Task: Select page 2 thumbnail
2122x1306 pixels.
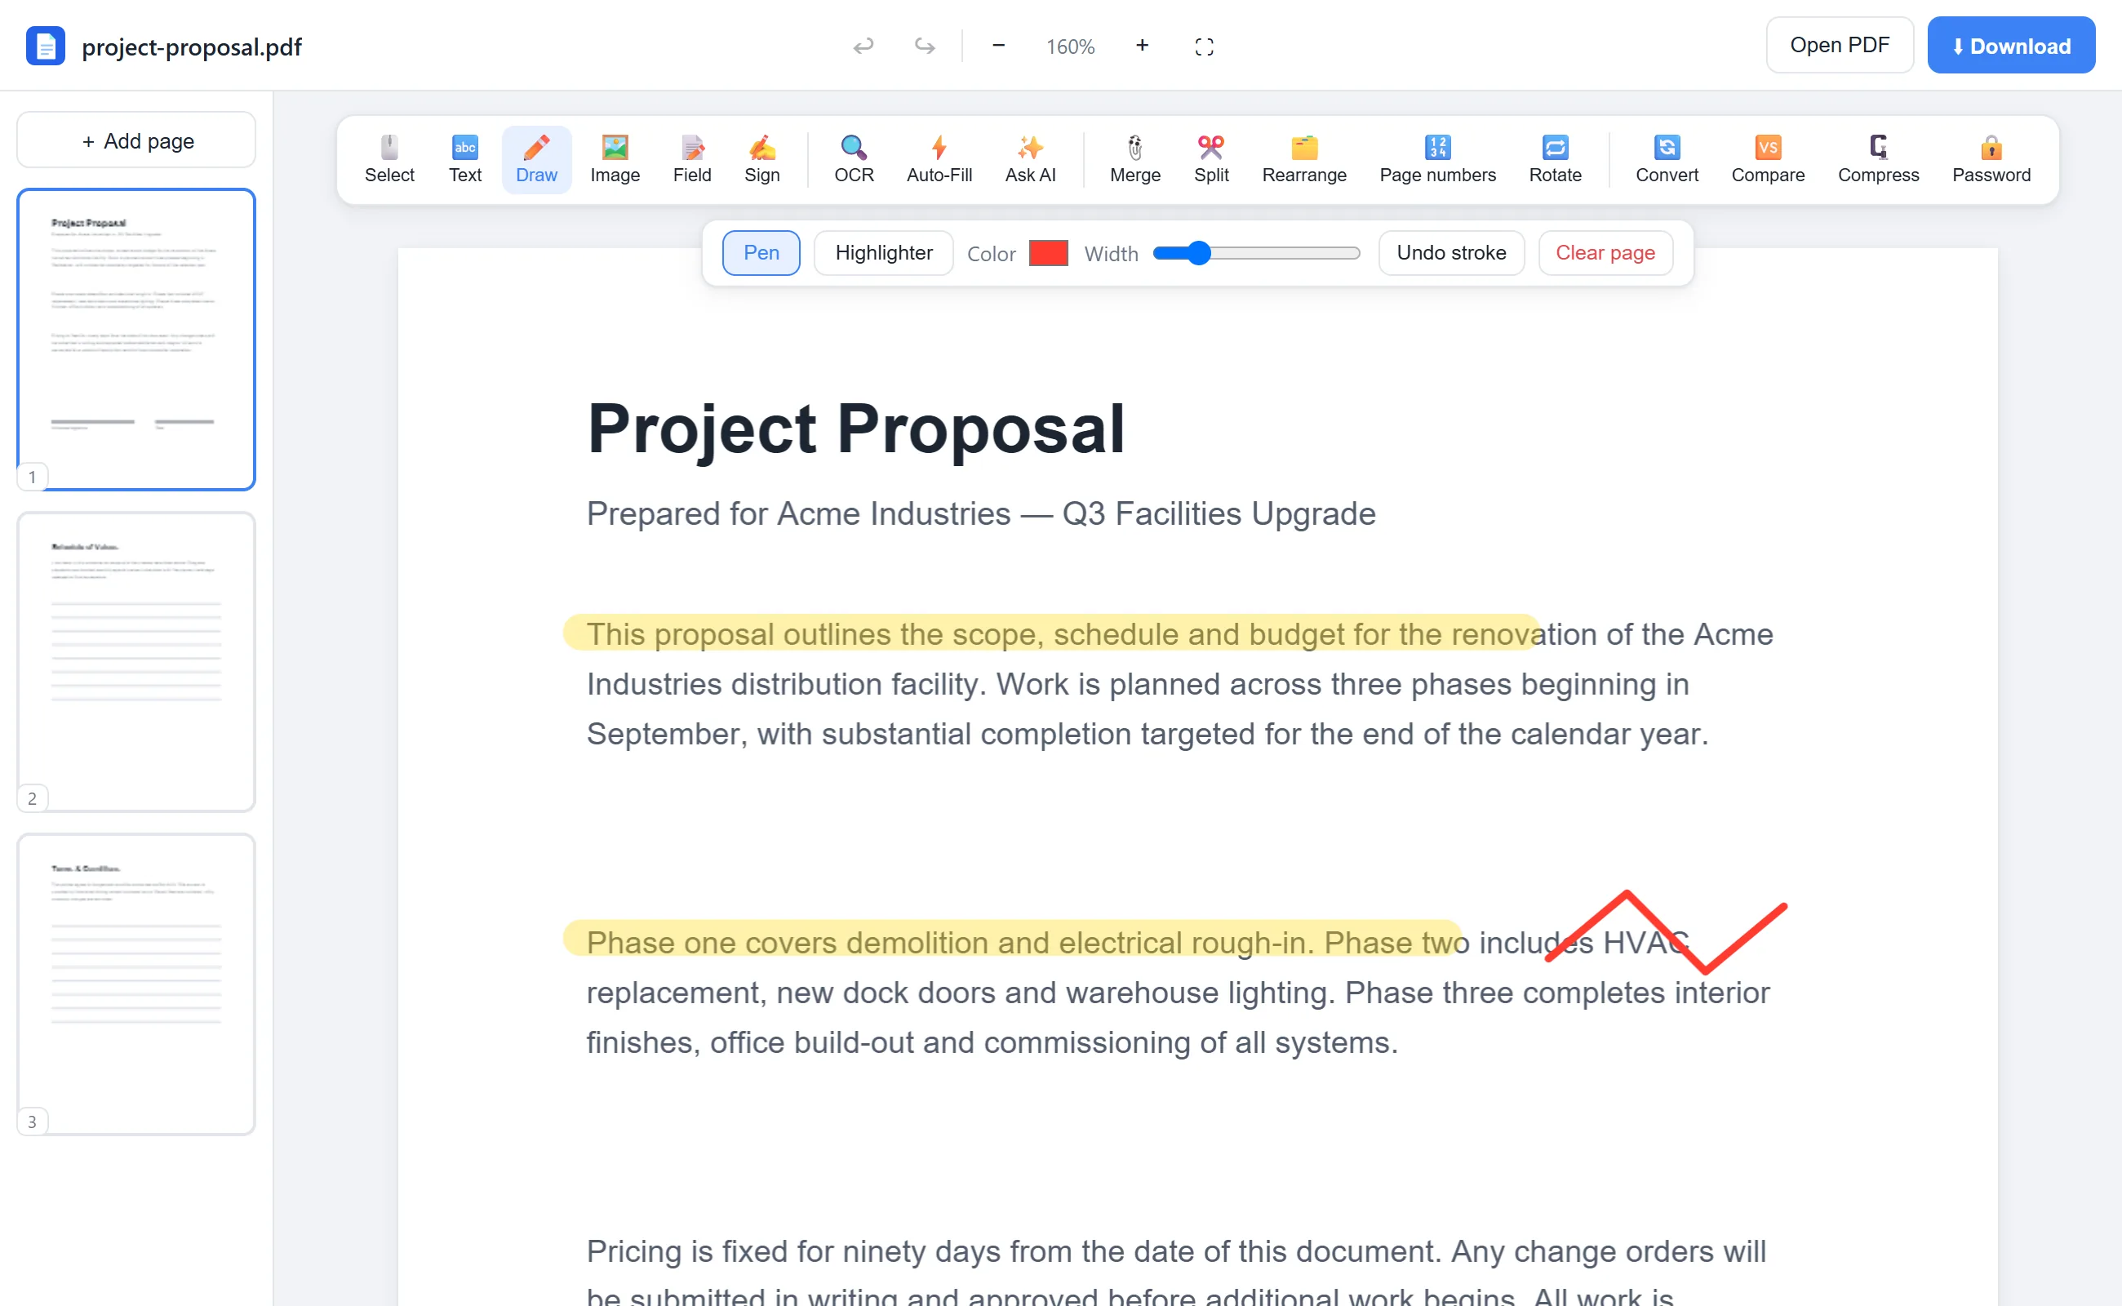Action: 136,662
